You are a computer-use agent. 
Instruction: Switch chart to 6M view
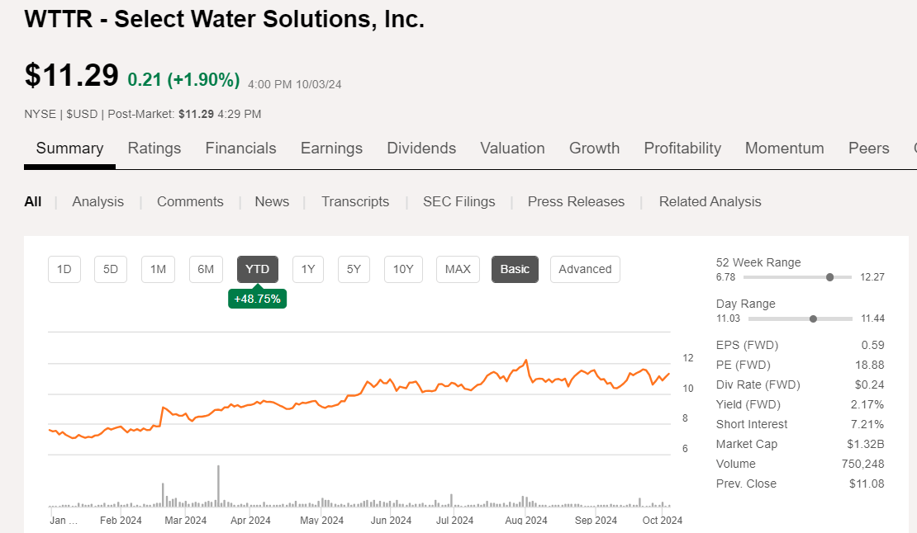point(205,269)
